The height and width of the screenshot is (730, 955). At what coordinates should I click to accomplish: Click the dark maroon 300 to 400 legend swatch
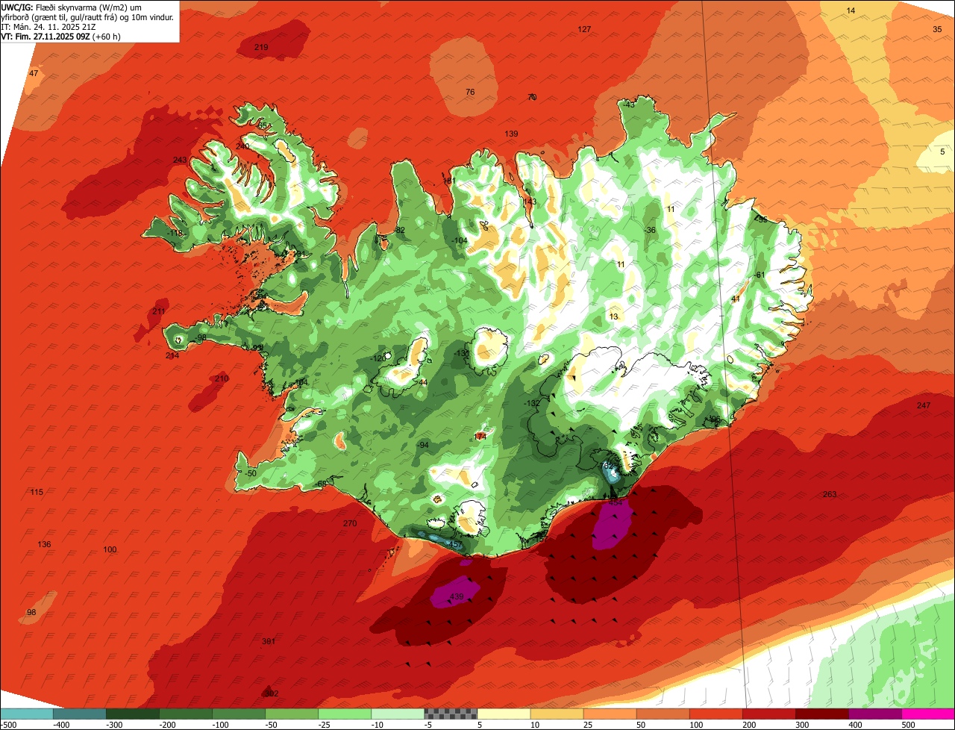(822, 713)
